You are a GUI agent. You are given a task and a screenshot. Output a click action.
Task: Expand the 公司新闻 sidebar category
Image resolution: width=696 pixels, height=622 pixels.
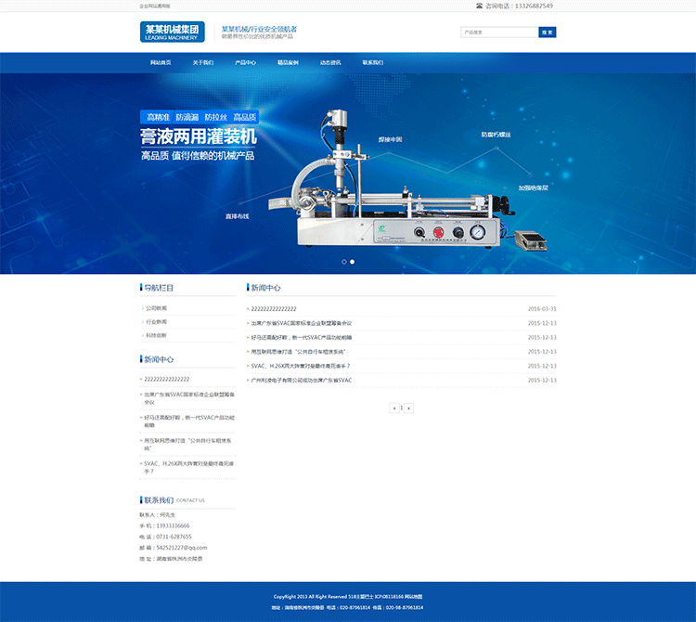(156, 307)
